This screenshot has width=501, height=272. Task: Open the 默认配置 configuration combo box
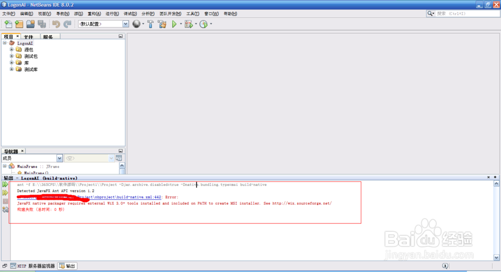coord(104,24)
